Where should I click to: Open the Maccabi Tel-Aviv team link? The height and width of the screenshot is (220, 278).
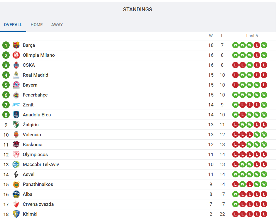tap(41, 164)
